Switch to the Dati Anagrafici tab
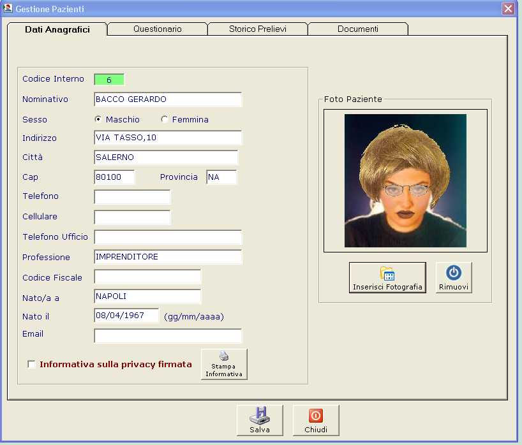The width and height of the screenshot is (522, 445). point(57,29)
